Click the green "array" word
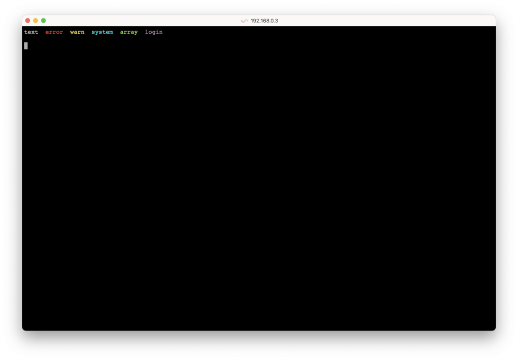Viewport: 518px width, 360px height. 128,32
